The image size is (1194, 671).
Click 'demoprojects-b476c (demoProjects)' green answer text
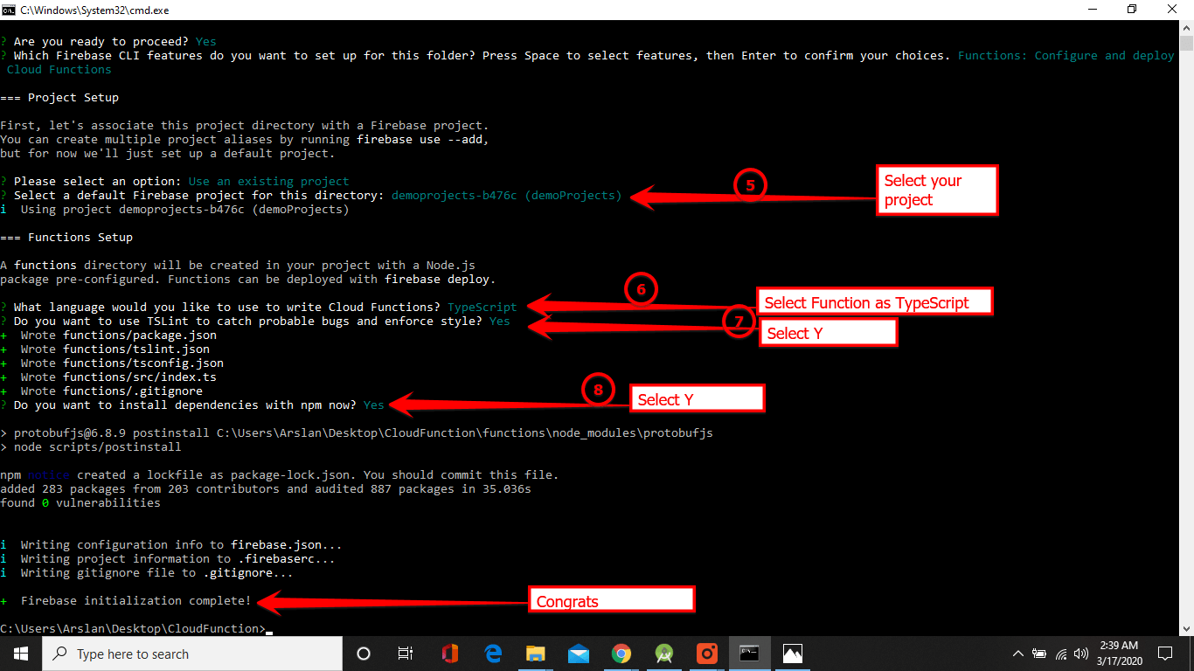pos(507,195)
